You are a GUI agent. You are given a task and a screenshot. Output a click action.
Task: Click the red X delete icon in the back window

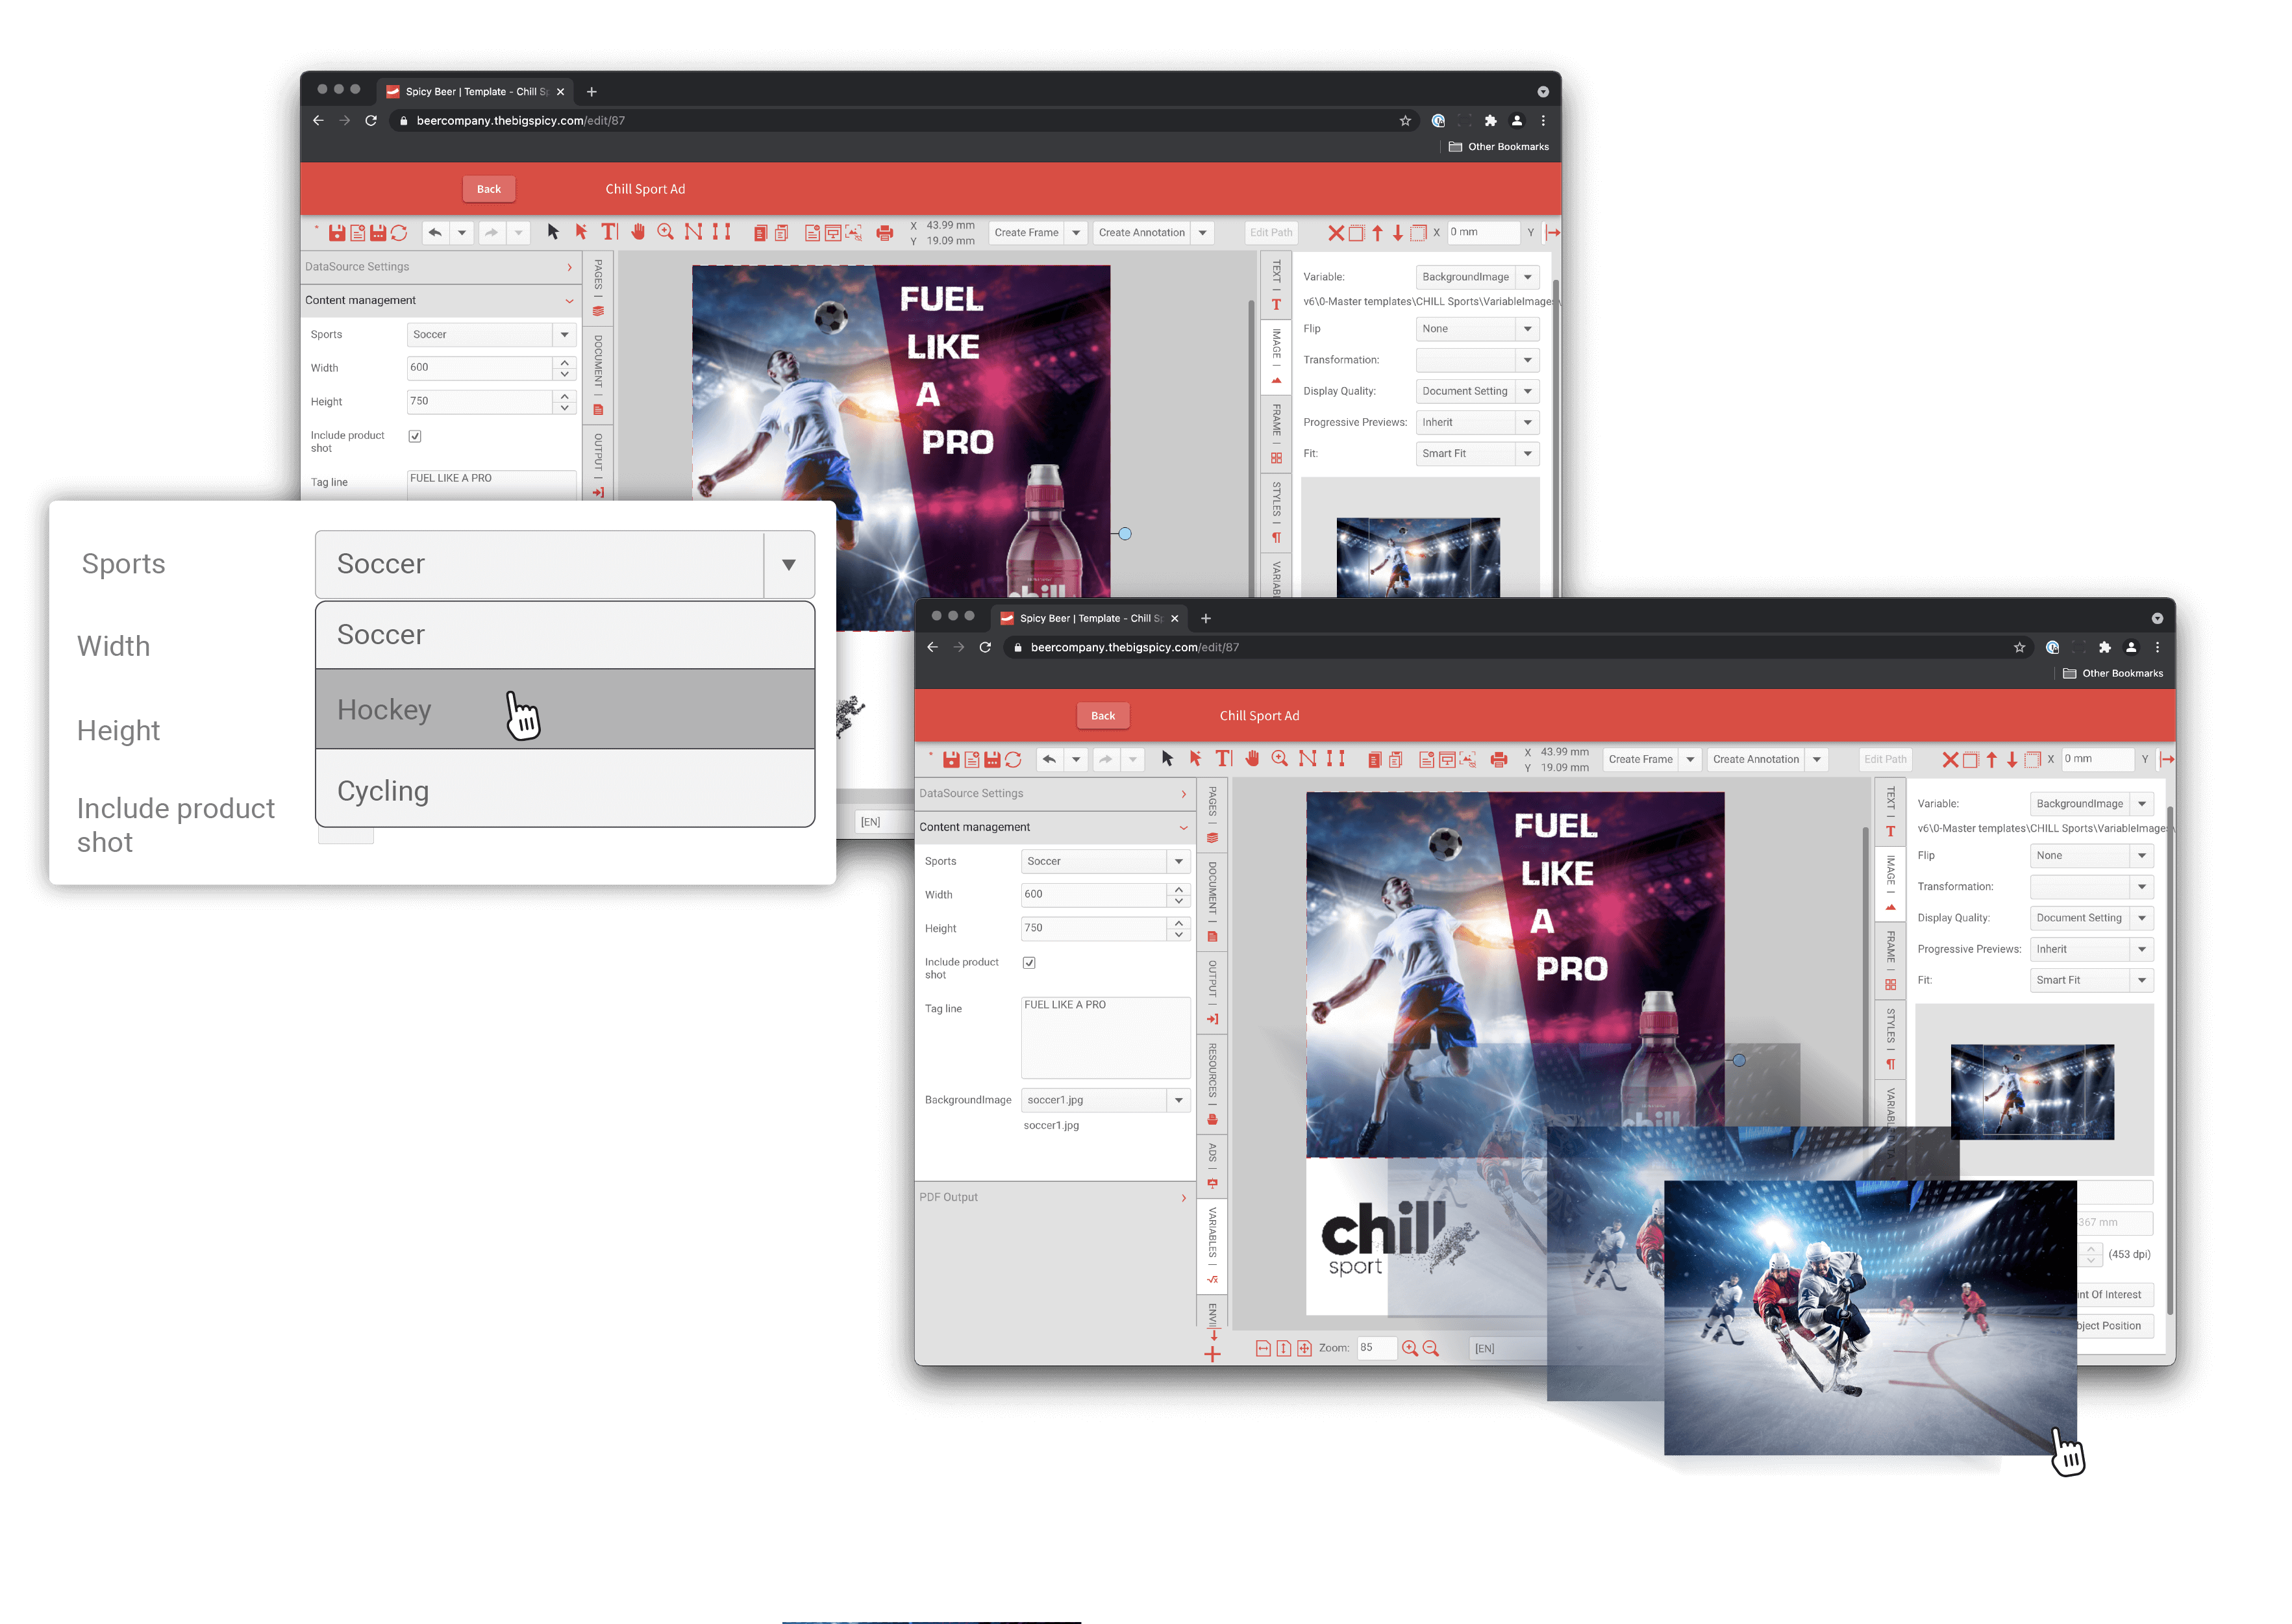[x=1336, y=233]
